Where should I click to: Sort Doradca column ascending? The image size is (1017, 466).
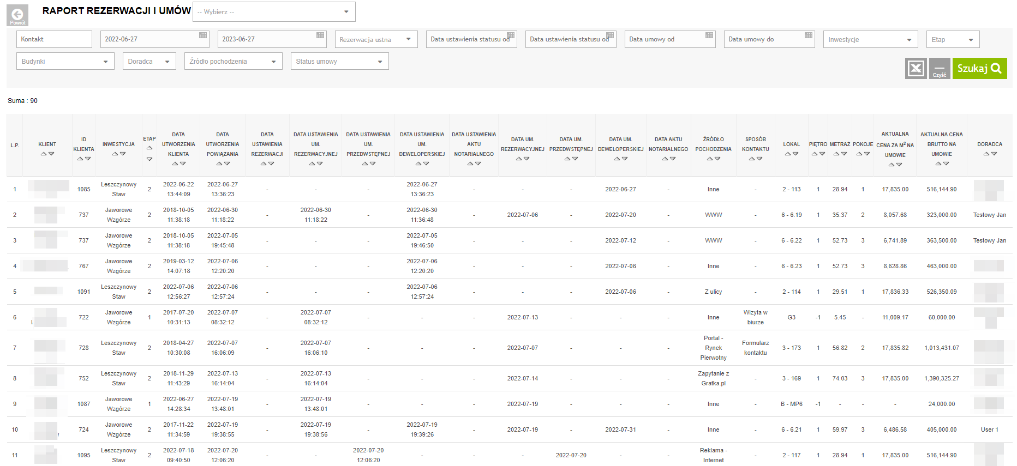click(x=986, y=154)
